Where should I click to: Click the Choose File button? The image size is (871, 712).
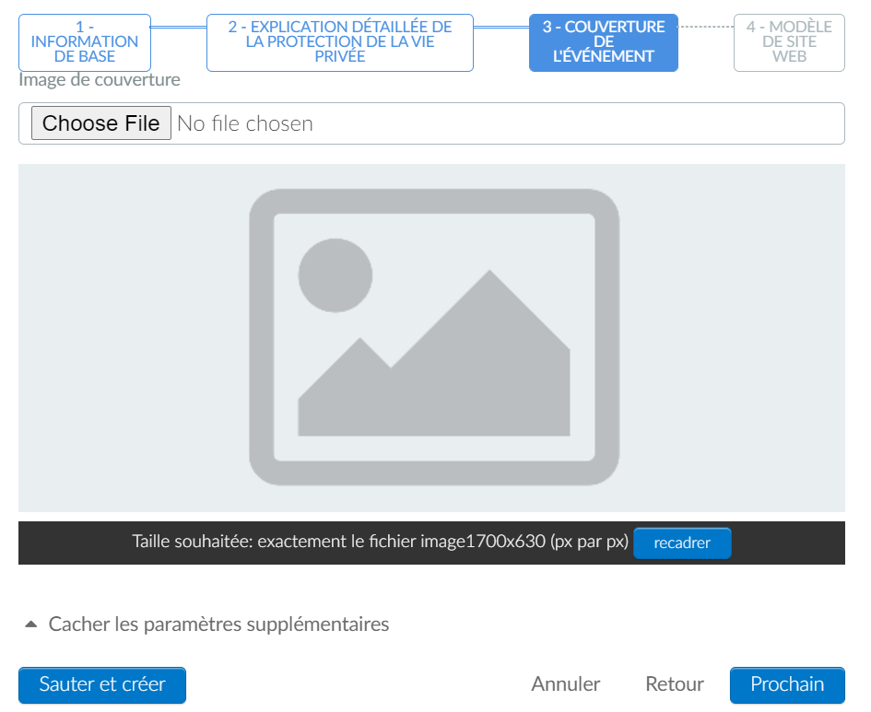[101, 123]
